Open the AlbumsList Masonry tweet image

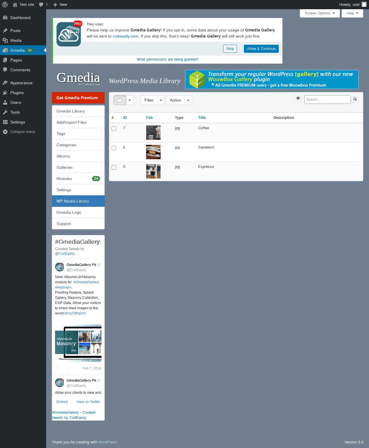[x=78, y=343]
